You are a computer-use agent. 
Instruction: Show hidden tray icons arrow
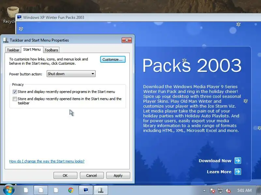click(x=205, y=190)
